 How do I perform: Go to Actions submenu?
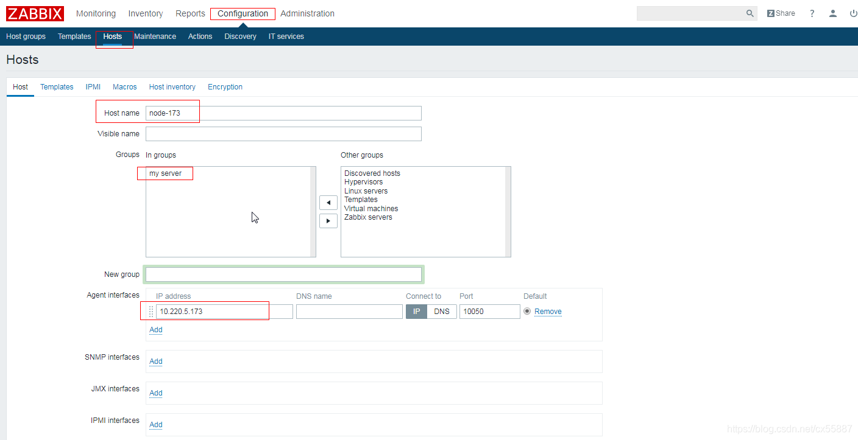(x=200, y=37)
